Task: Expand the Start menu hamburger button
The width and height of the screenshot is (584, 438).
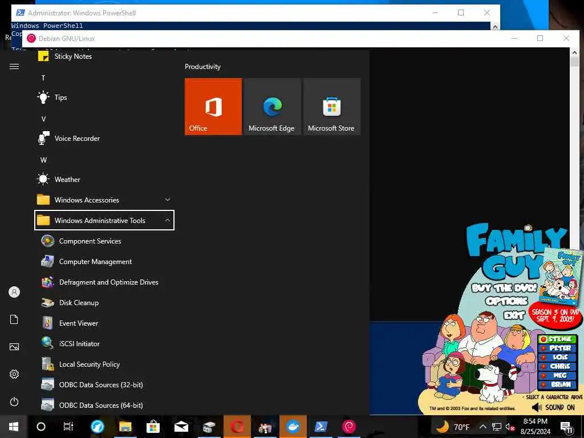Action: [14, 66]
